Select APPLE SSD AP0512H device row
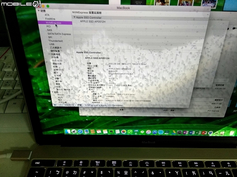Screen dimensions: 237x177 [93, 22]
